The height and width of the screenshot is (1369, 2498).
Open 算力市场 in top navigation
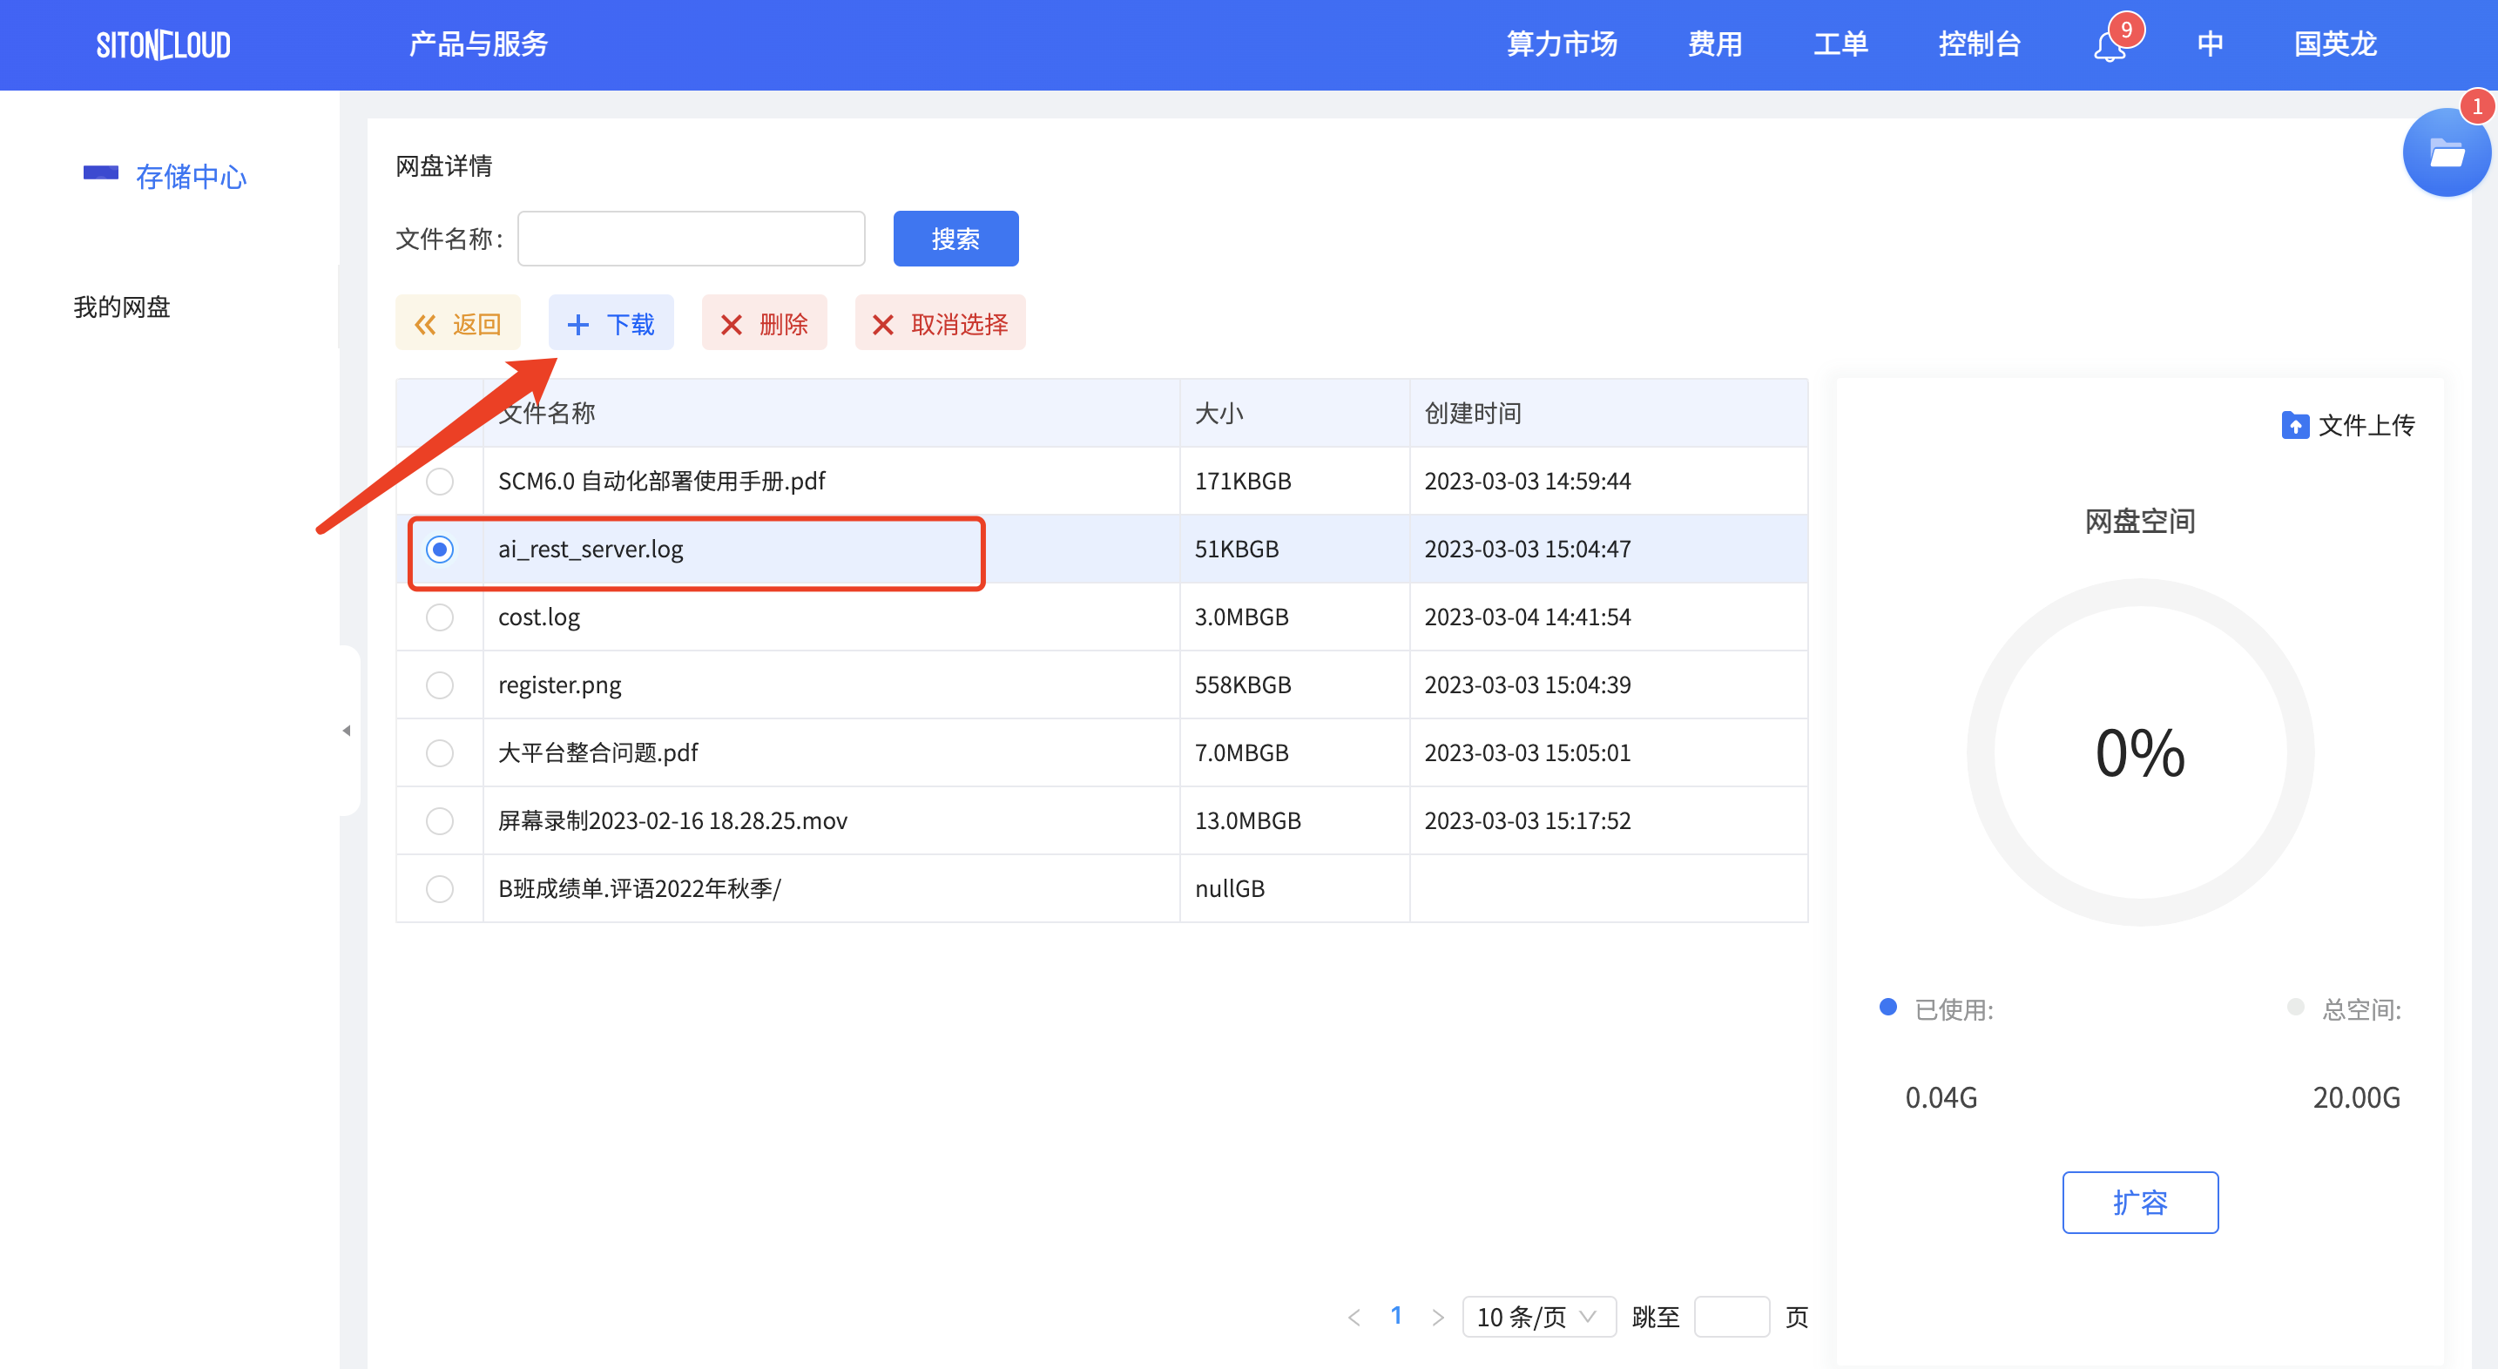pyautogui.click(x=1561, y=44)
